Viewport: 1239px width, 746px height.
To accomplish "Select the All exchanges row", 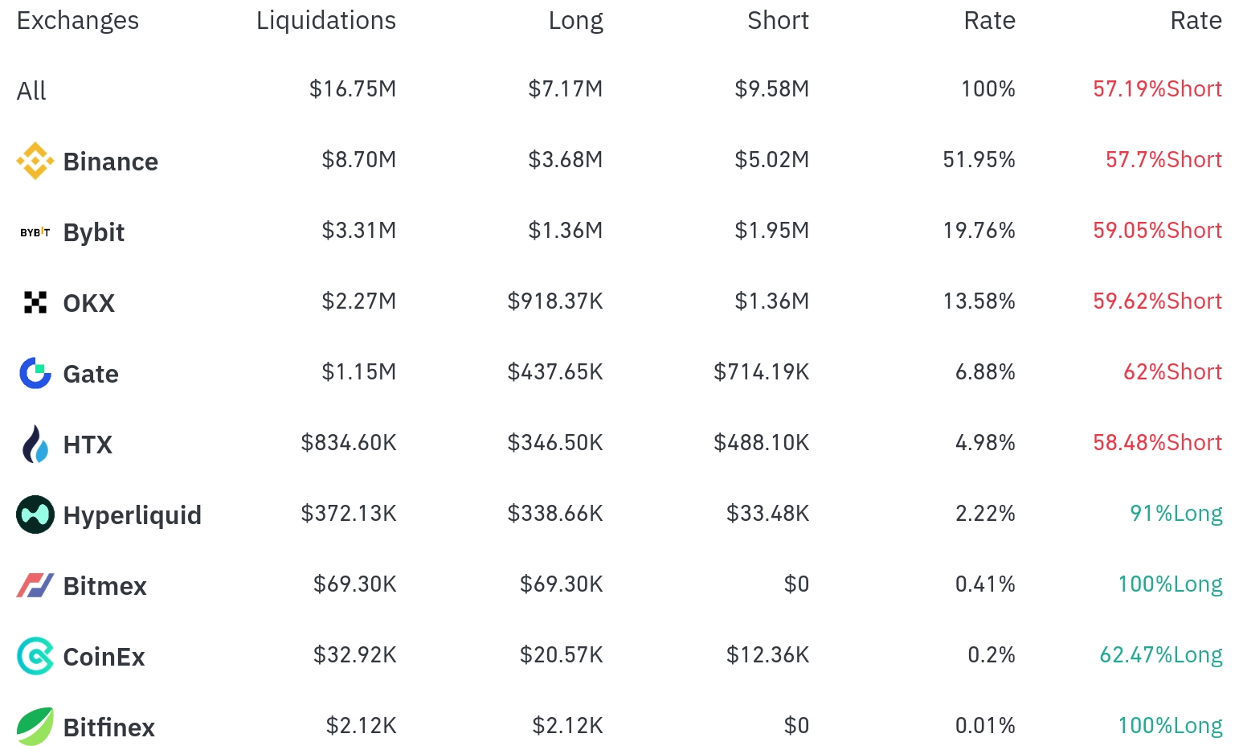I will (x=31, y=91).
